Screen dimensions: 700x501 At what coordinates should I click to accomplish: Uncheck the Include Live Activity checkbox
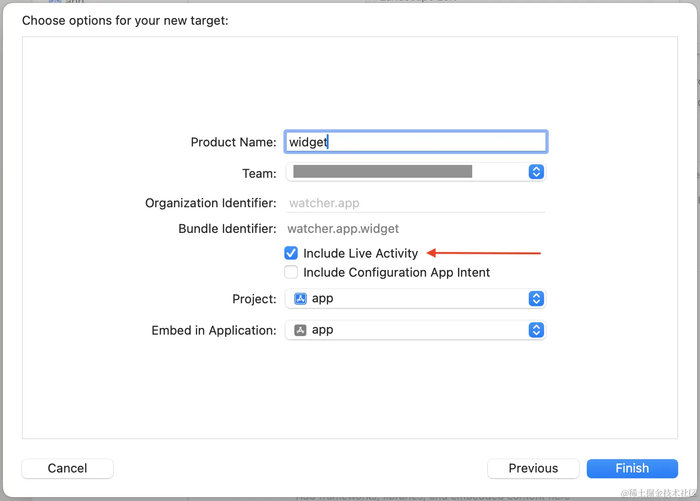[291, 253]
